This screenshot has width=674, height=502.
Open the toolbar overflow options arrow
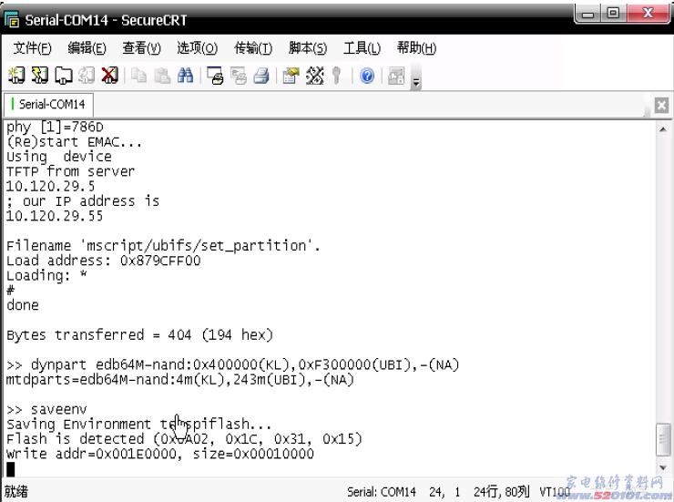(x=416, y=80)
